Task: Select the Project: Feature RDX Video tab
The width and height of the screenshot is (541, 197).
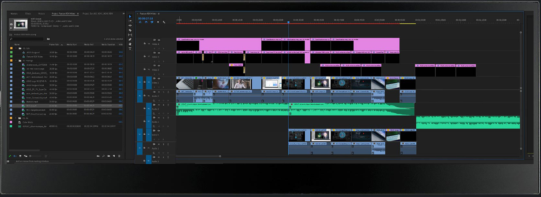Action: 63,14
